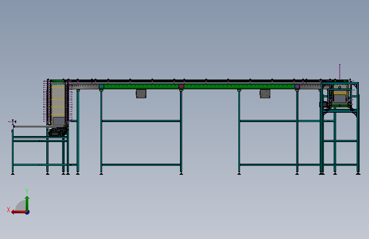
Task: Select the magenta joint bracket on the conveyor rail
Action: coord(181,87)
